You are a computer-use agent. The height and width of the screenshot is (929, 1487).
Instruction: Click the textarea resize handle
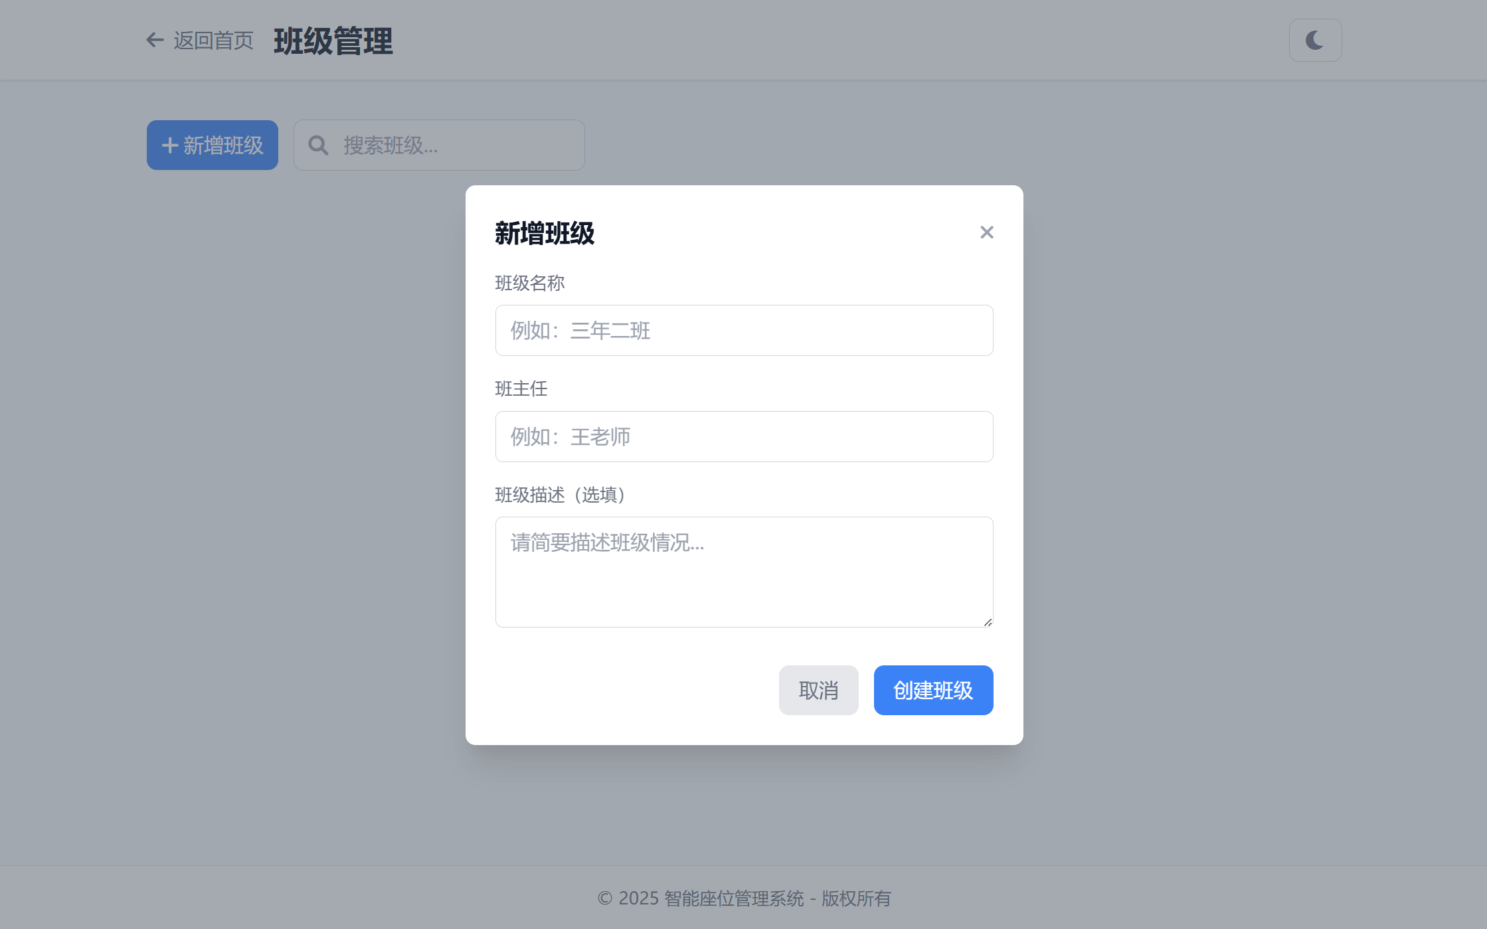point(988,622)
